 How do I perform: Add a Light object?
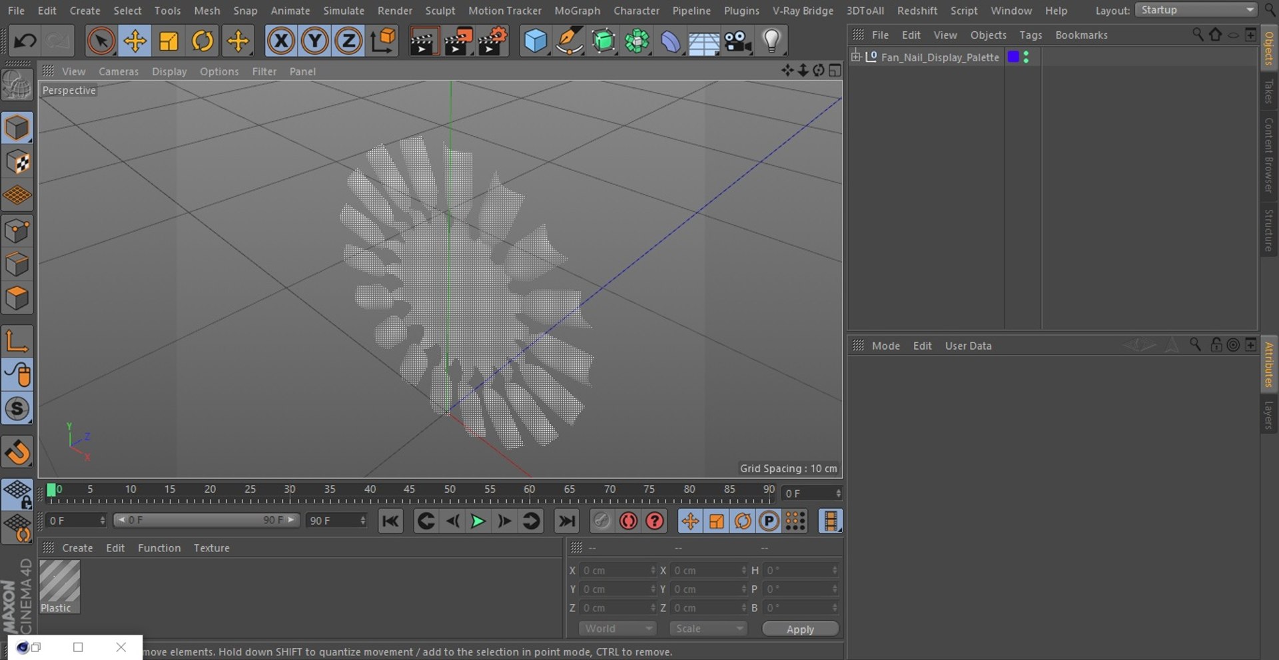pyautogui.click(x=771, y=41)
